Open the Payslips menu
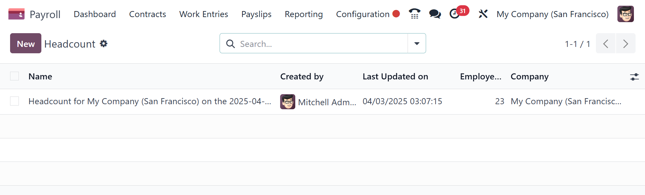 tap(256, 14)
